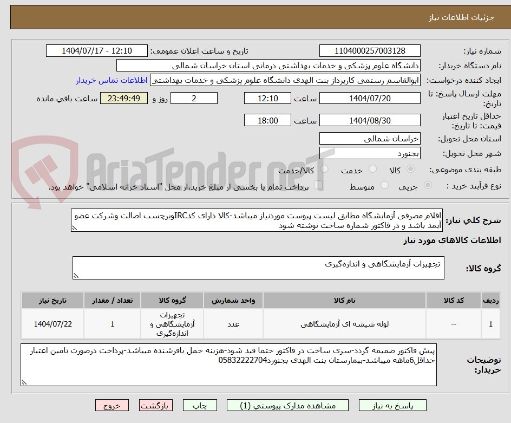511x423 pixels.
Task: Click the چاپ print button
Action: pos(200,405)
